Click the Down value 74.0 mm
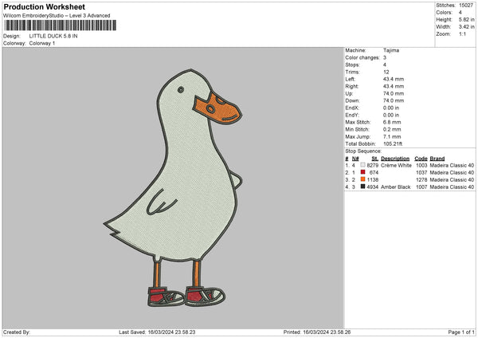Screen dimensions: 478x338 tap(394, 100)
